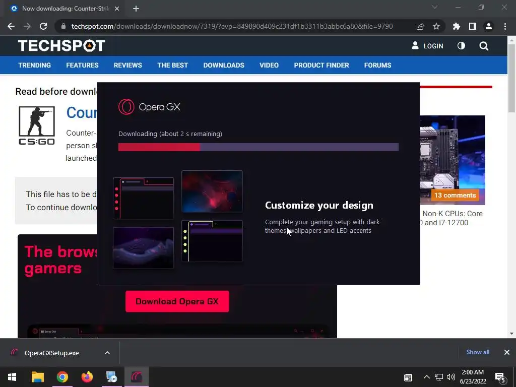Click the LOGIN link

coord(427,46)
